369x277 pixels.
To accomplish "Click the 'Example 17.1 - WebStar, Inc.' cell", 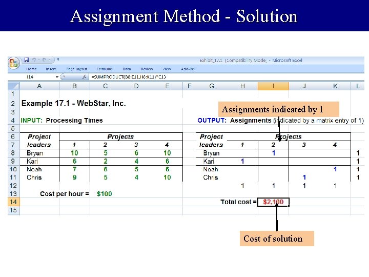I will tap(73, 104).
